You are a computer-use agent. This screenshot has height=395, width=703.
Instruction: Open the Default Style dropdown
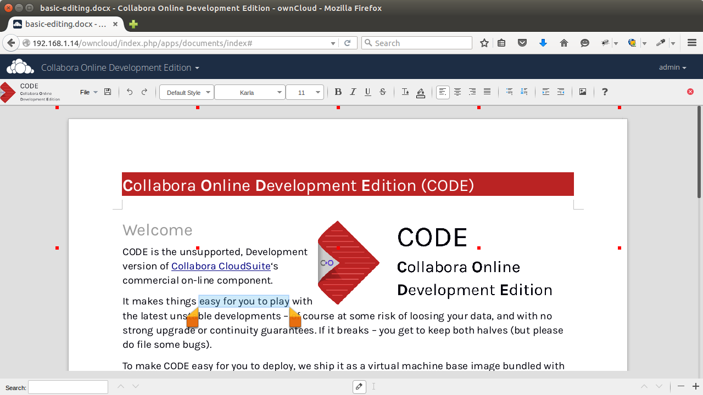click(x=186, y=92)
